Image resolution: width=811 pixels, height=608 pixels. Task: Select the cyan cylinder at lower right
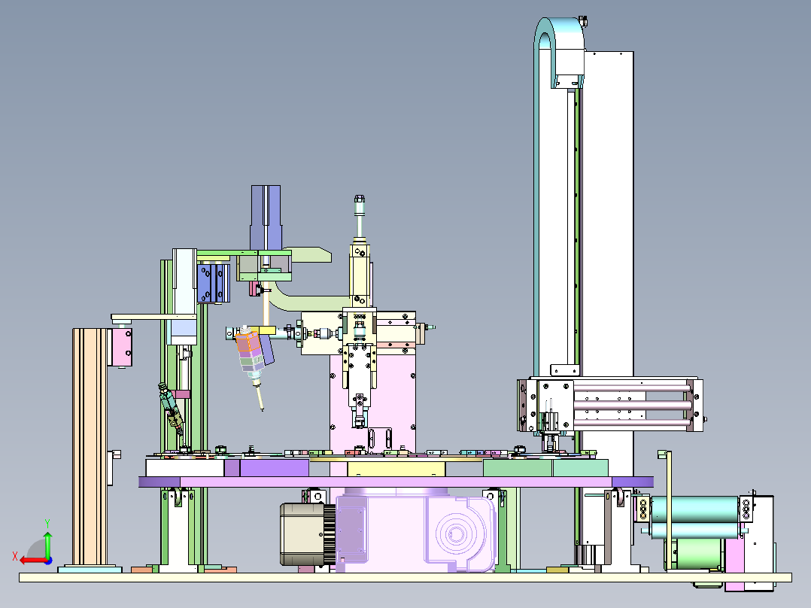pos(694,509)
